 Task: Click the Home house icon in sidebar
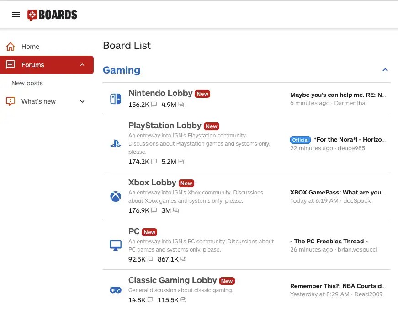point(10,46)
